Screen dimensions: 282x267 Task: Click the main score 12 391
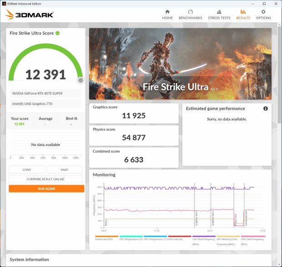click(x=45, y=75)
